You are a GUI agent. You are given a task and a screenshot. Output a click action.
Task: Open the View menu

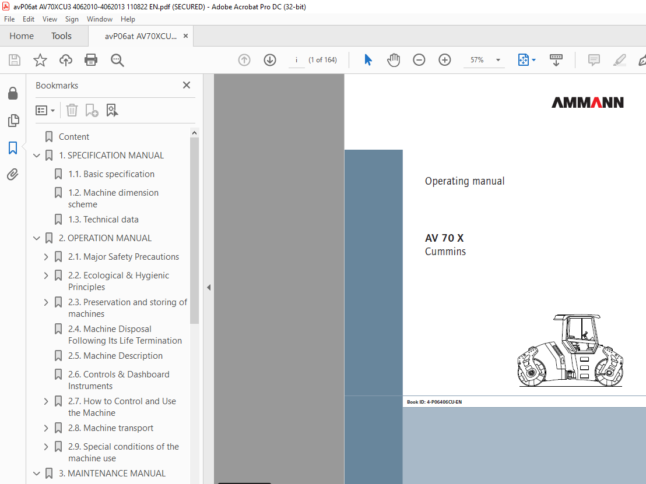pos(50,19)
